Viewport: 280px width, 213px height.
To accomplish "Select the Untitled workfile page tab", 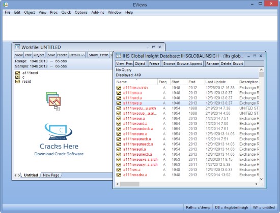I will pos(31,175).
